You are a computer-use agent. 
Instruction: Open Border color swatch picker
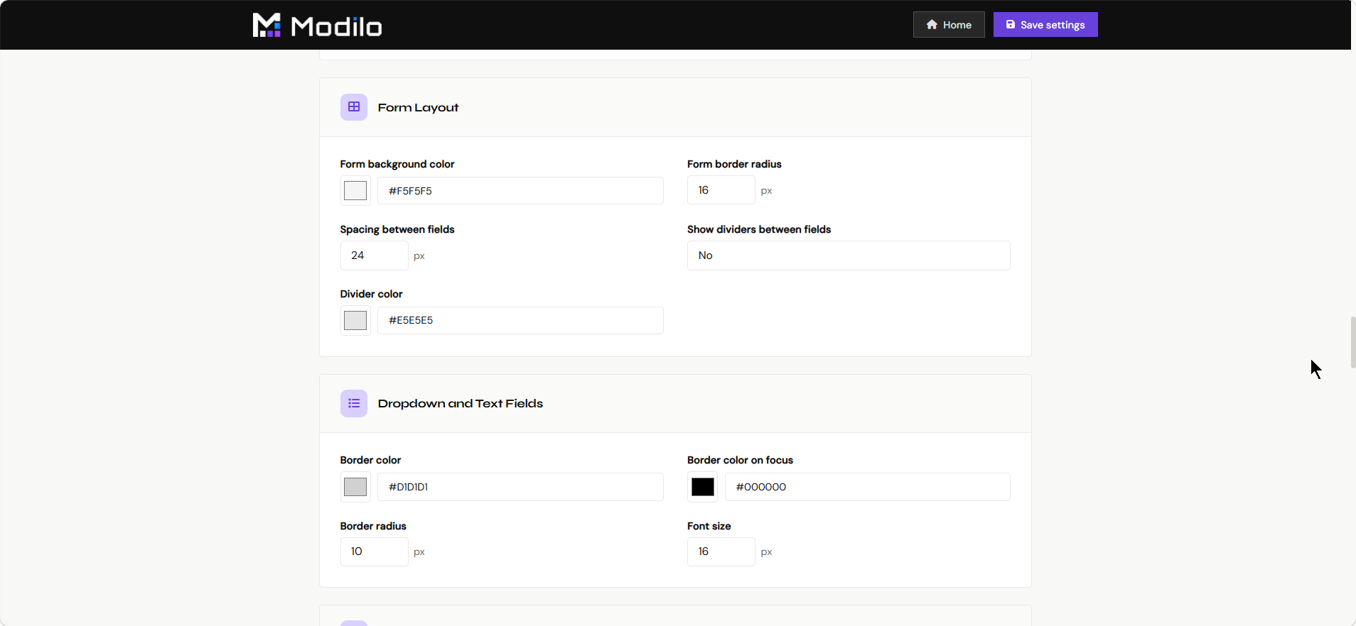tap(355, 487)
